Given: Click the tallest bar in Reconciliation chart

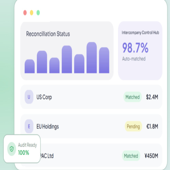Looking at the screenshot, I should (x=91, y=57).
